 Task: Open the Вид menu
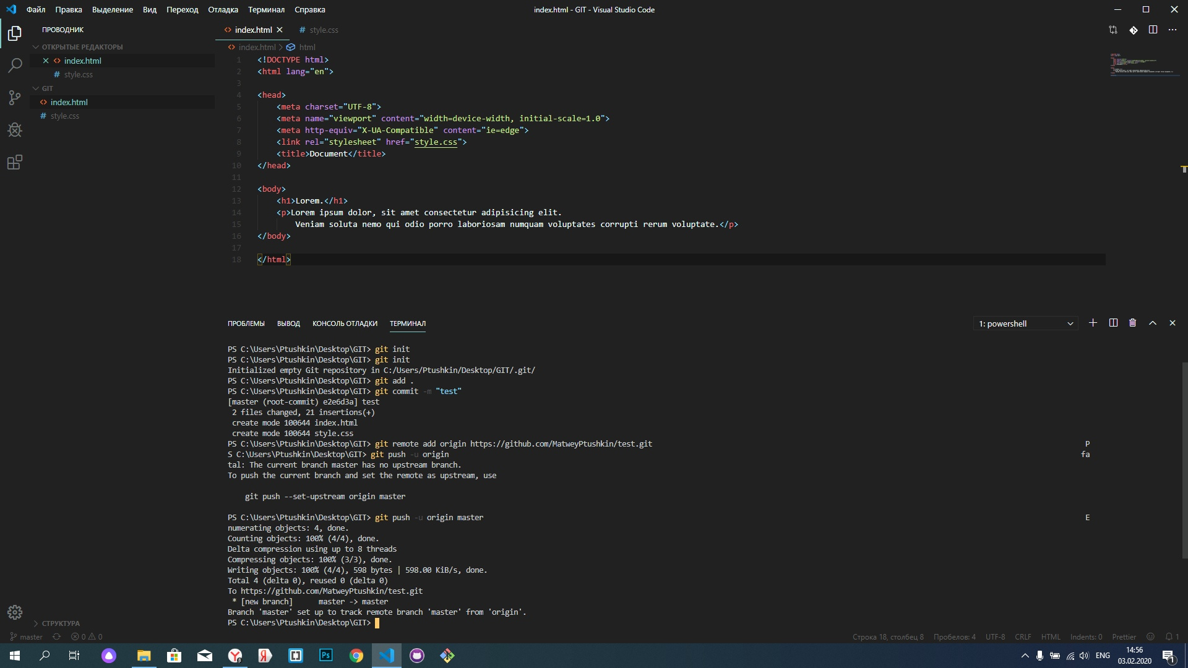click(150, 9)
